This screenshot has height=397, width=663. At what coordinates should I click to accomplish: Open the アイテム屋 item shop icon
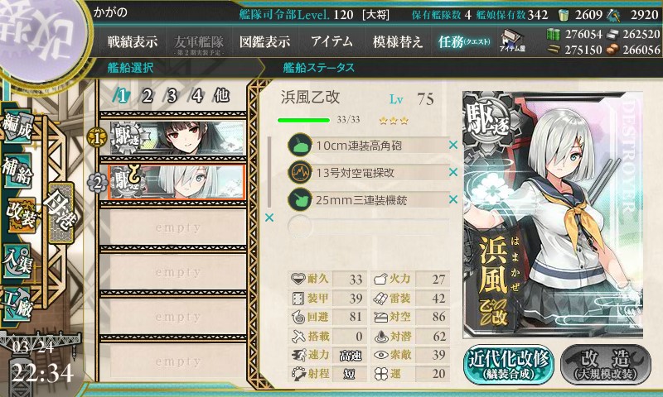tap(512, 41)
